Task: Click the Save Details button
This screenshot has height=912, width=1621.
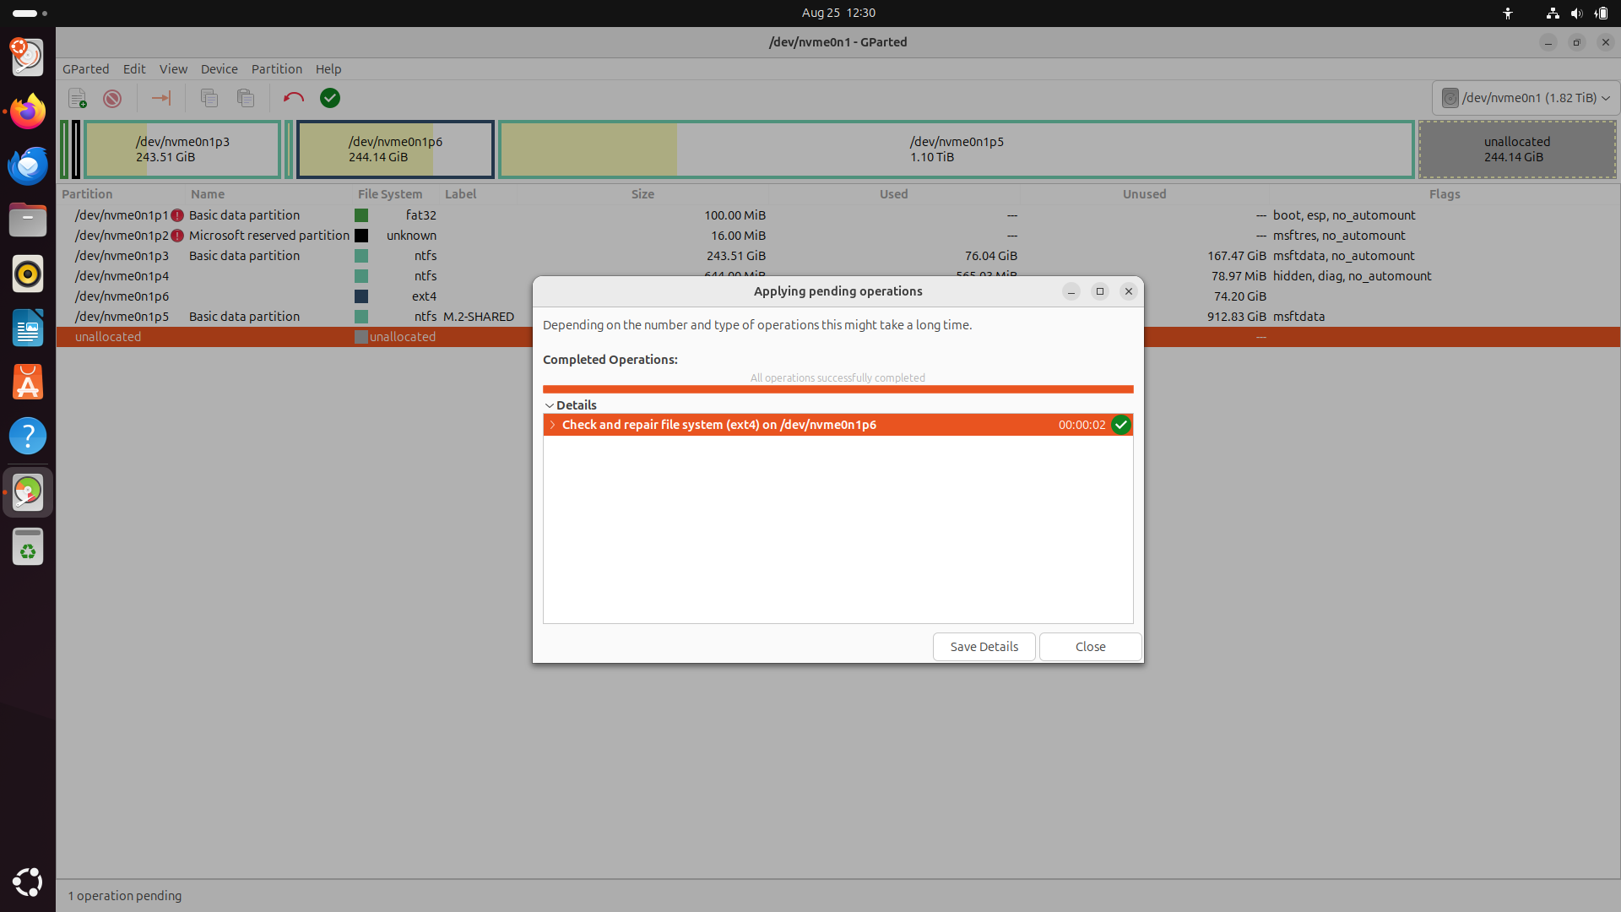Action: [x=984, y=647]
